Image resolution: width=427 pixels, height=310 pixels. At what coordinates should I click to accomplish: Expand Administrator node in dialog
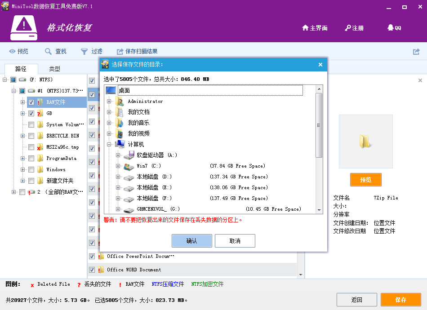click(x=109, y=101)
